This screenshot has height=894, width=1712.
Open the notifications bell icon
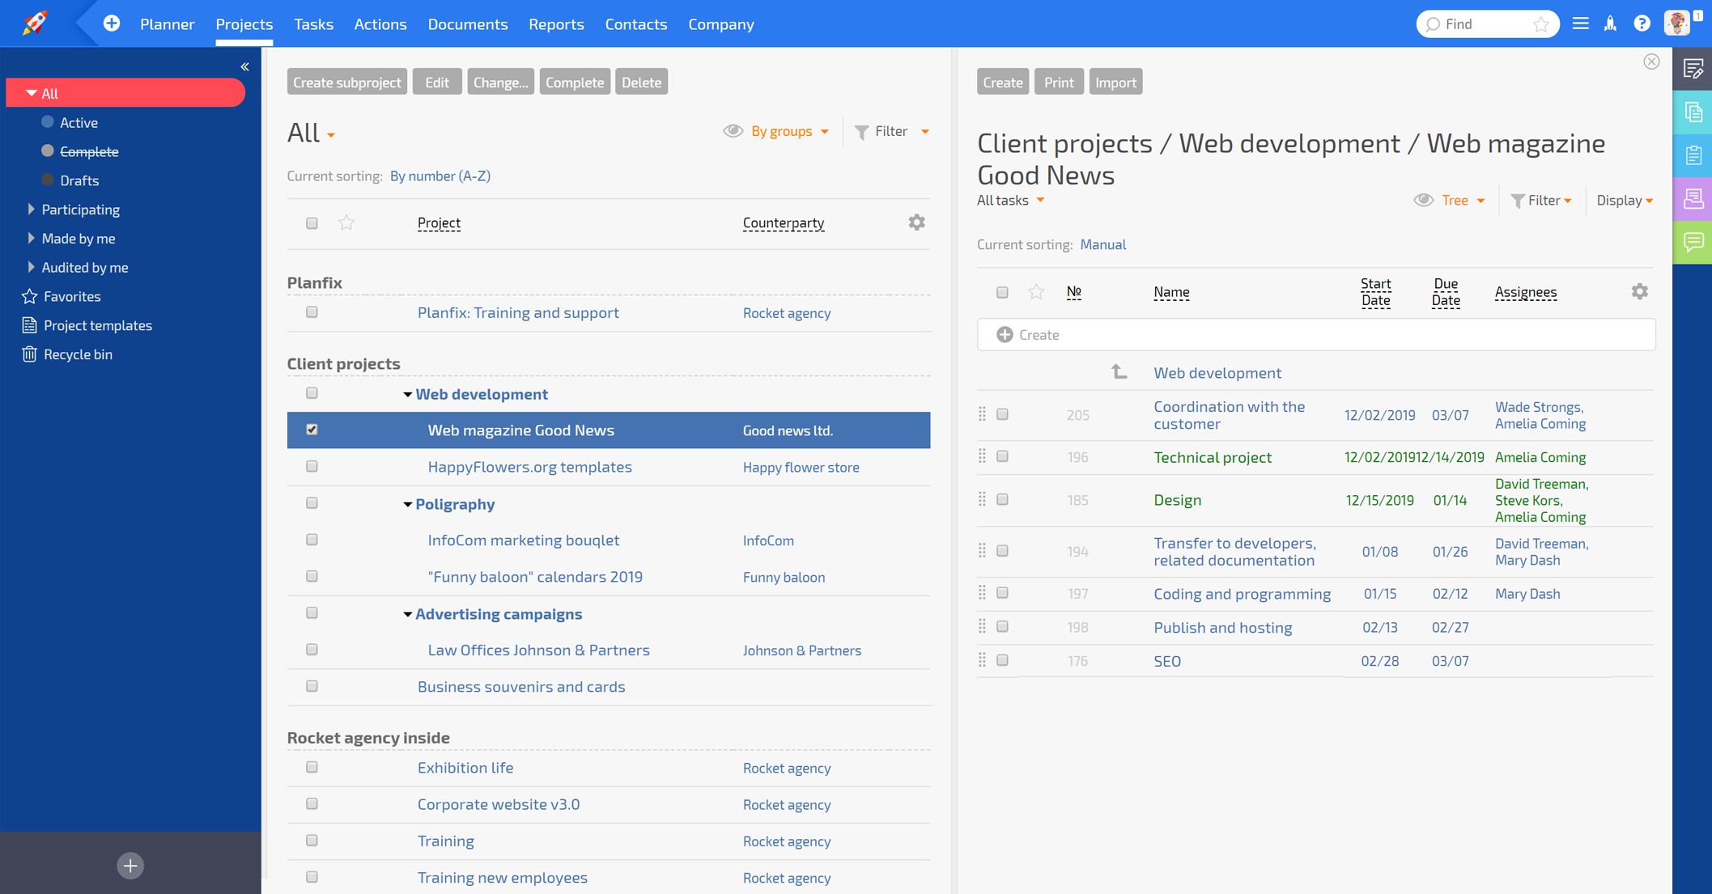pyautogui.click(x=1609, y=23)
